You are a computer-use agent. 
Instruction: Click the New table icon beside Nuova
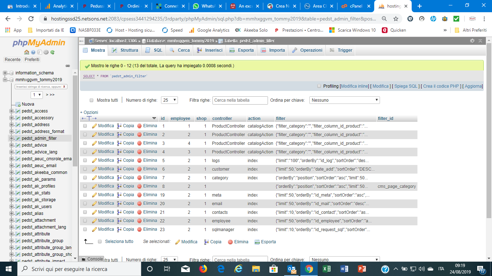coord(18,104)
